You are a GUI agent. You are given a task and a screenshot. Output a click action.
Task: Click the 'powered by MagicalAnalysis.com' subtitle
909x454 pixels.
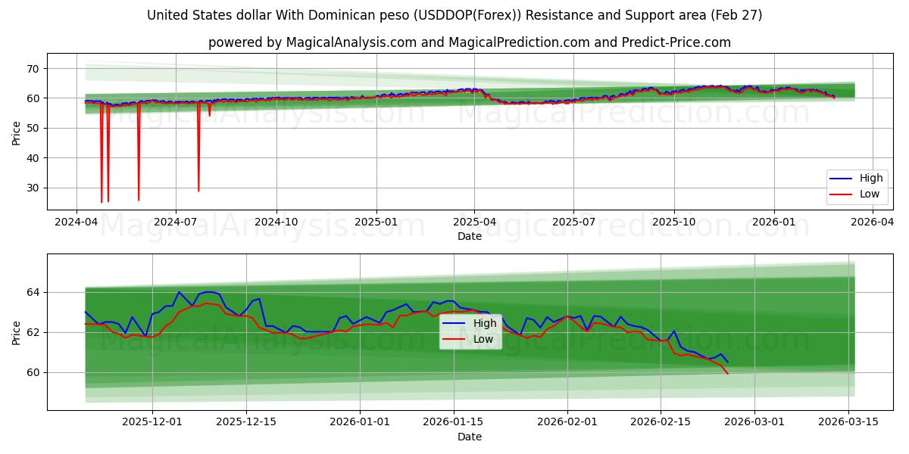[x=470, y=42]
